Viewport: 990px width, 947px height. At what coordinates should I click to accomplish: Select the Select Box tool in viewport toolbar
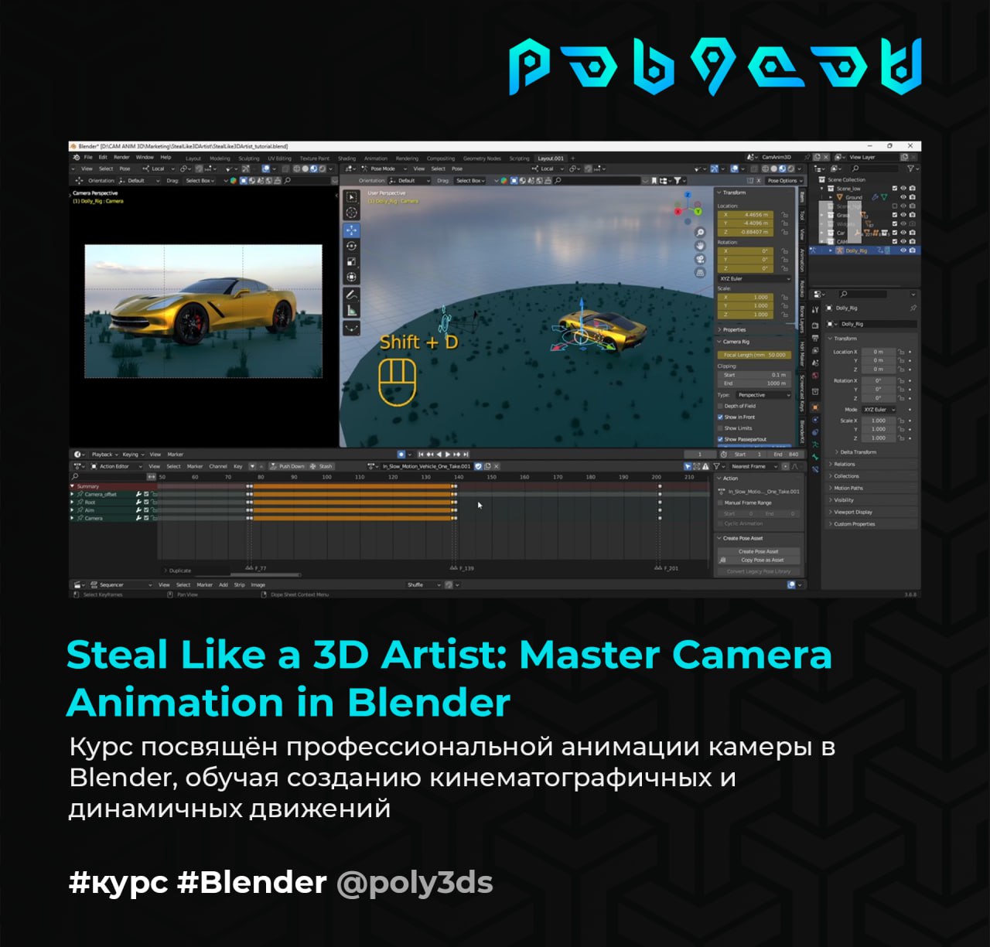[351, 197]
